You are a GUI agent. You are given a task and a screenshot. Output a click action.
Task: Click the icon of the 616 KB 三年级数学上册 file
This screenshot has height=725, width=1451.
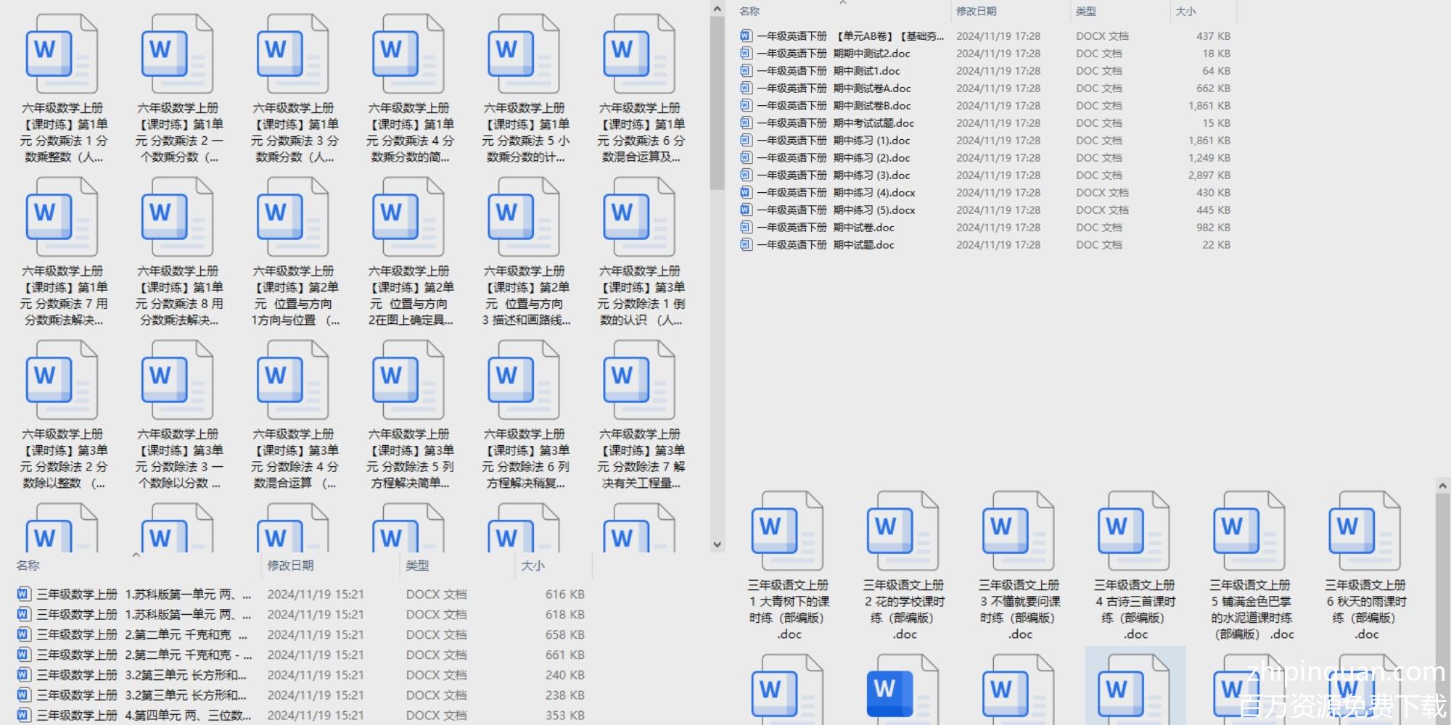[24, 594]
